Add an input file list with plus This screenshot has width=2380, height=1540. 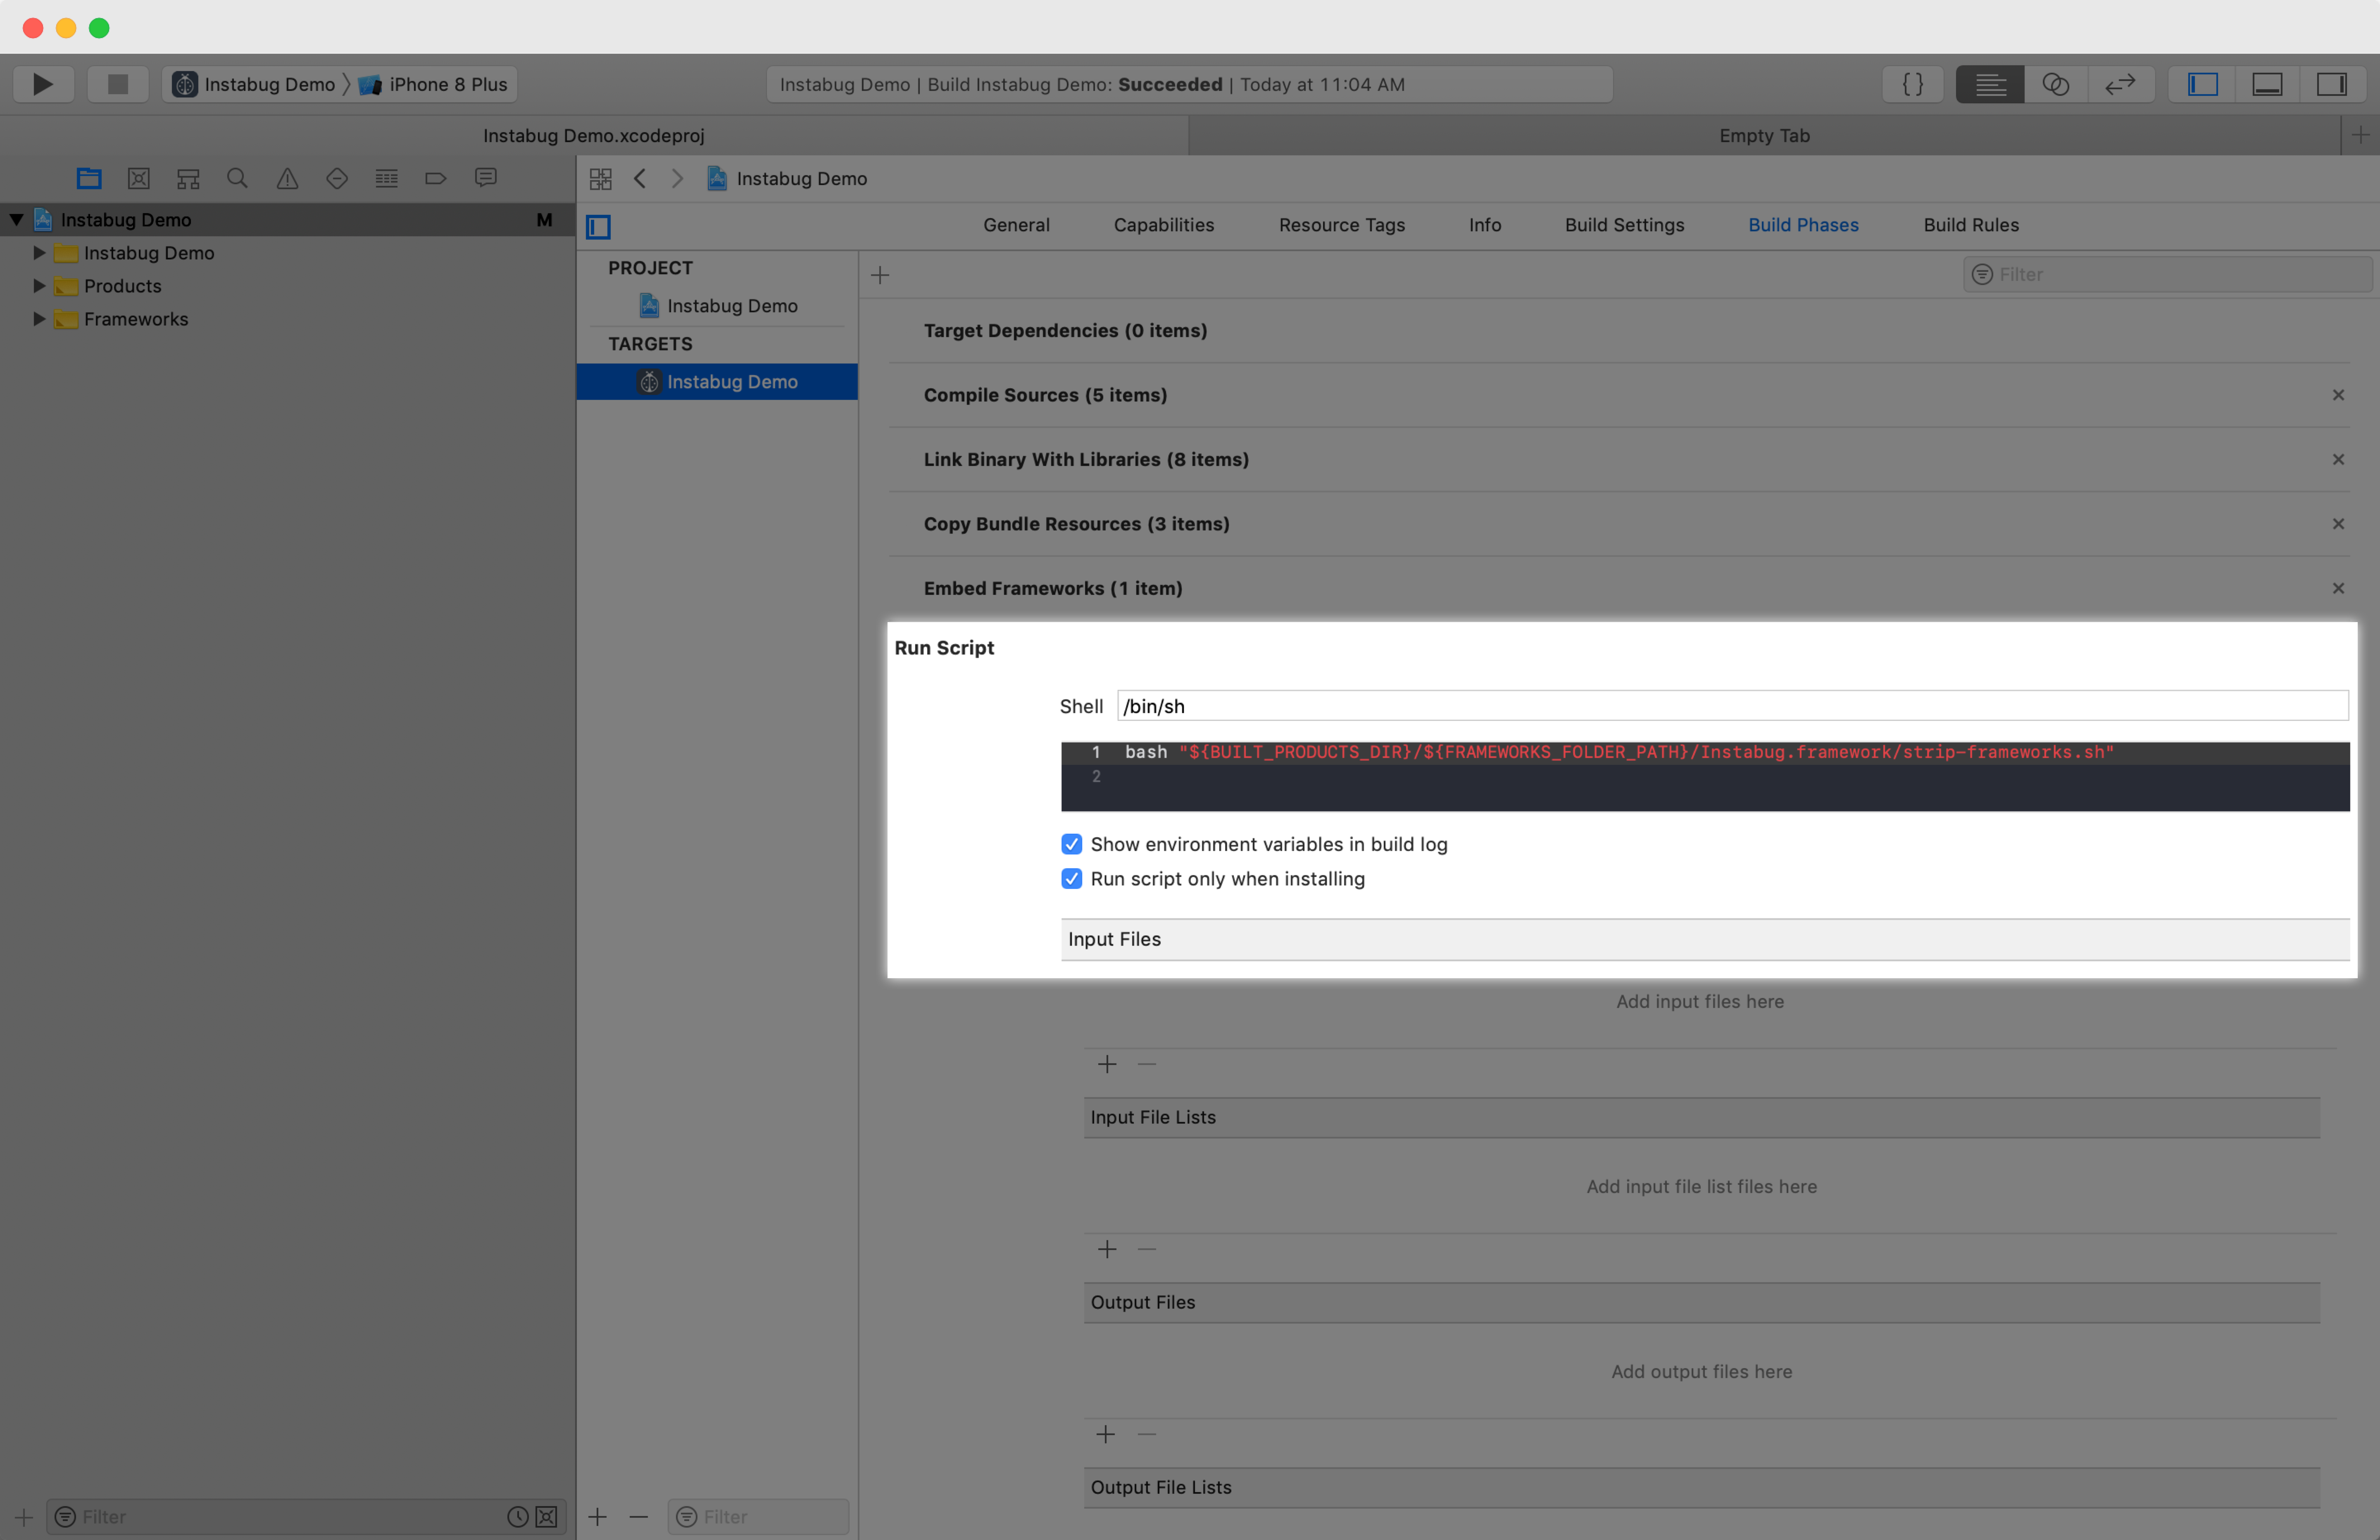[x=1107, y=1249]
